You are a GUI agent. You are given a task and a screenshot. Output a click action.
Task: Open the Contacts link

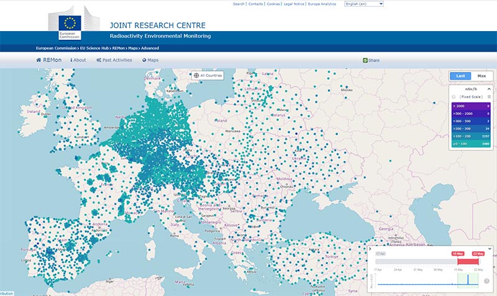pos(255,4)
